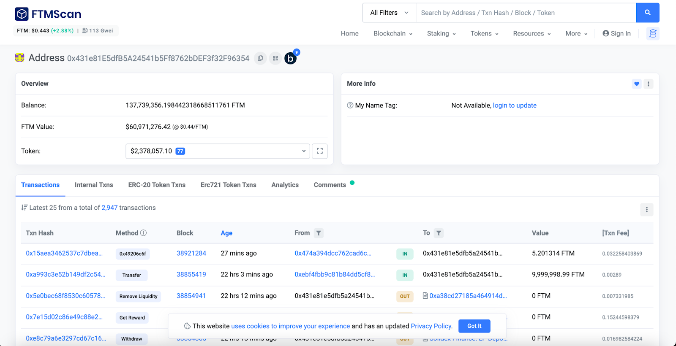Viewport: 676px width, 346px height.
Task: Filter by To address funnel icon
Action: coord(439,233)
